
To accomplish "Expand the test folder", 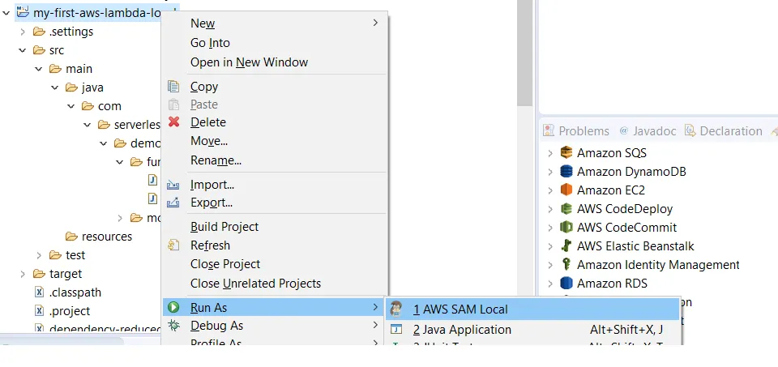I will [39, 255].
